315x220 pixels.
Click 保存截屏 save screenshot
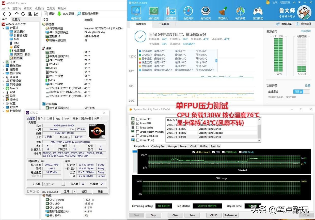(x=304, y=24)
